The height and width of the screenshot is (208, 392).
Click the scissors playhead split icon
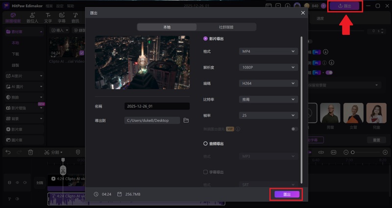pyautogui.click(x=63, y=170)
